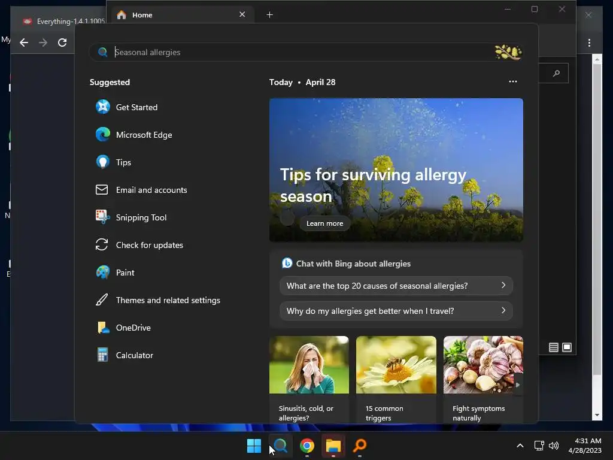This screenshot has width=613, height=460.
Task: Open Tips for surviving allergy season banner
Action: [x=396, y=170]
